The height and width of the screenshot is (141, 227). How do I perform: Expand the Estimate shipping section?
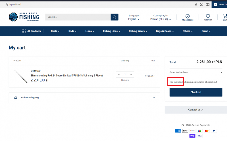tap(84, 98)
